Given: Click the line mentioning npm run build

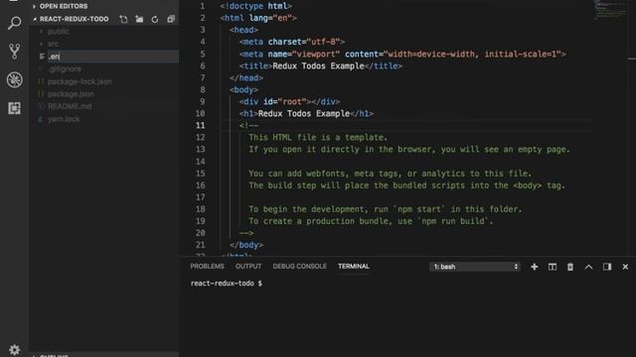Looking at the screenshot, I should coord(371,221).
